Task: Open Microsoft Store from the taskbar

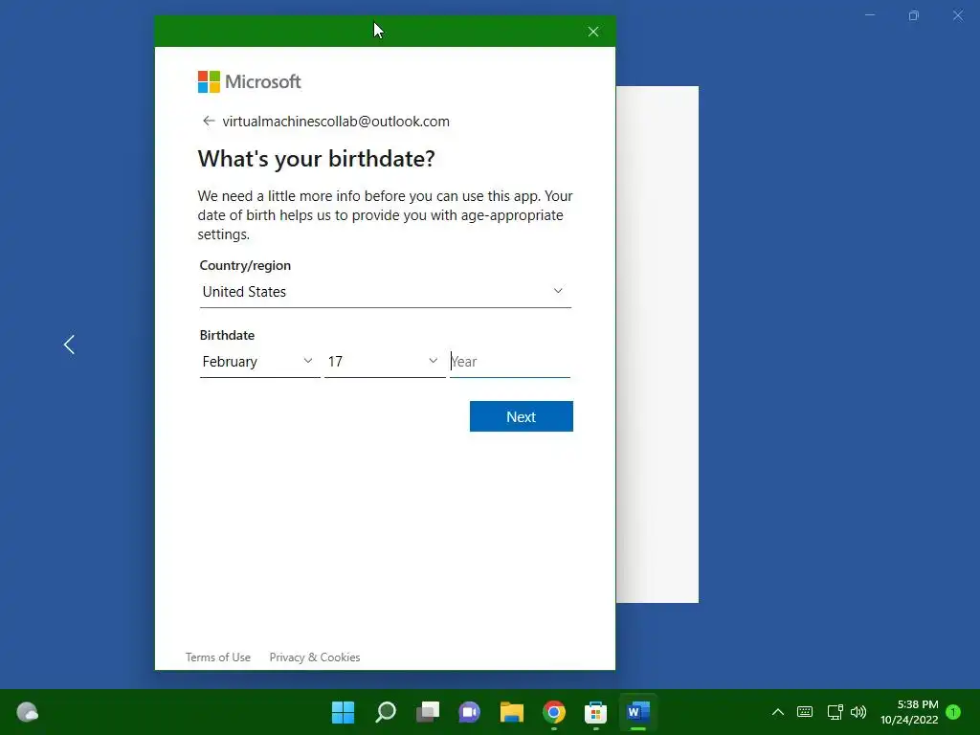Action: pyautogui.click(x=595, y=712)
